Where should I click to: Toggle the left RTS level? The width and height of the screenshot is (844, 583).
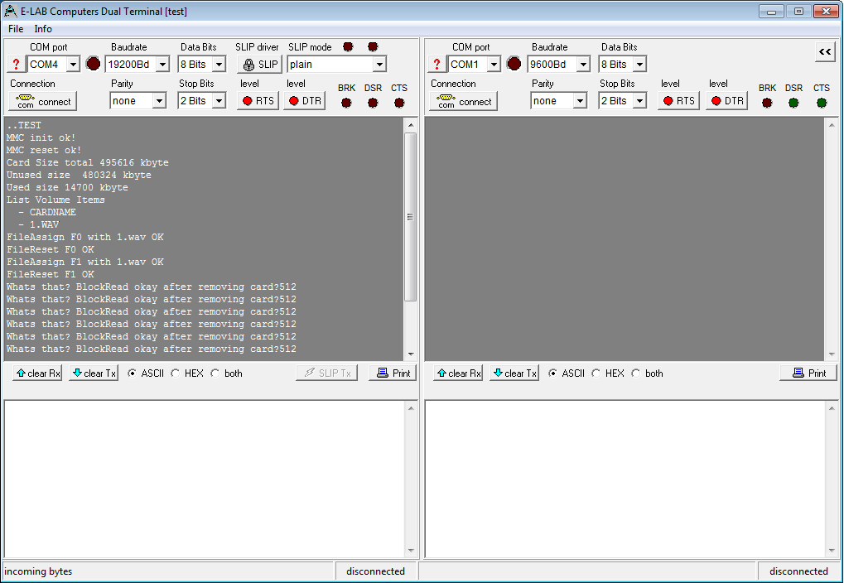click(258, 101)
